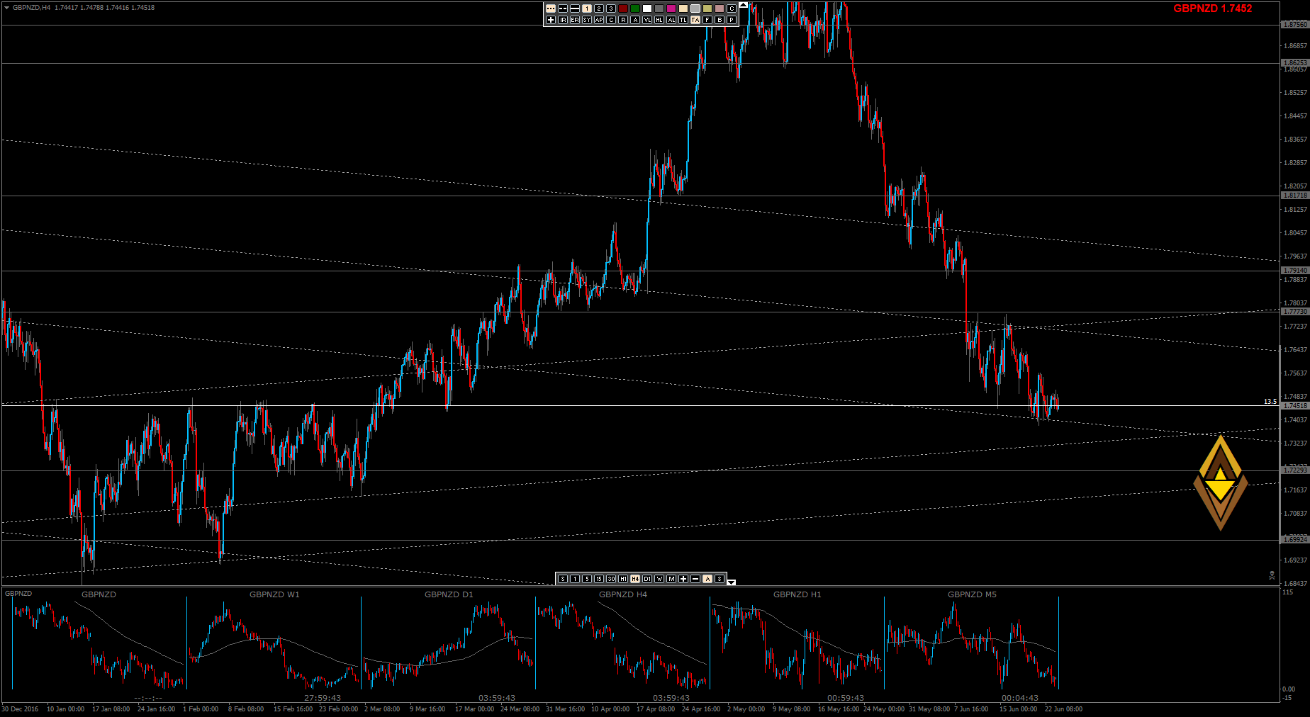Click the GBPNZD W1 mini chart label
1310x717 pixels.
pos(274,594)
